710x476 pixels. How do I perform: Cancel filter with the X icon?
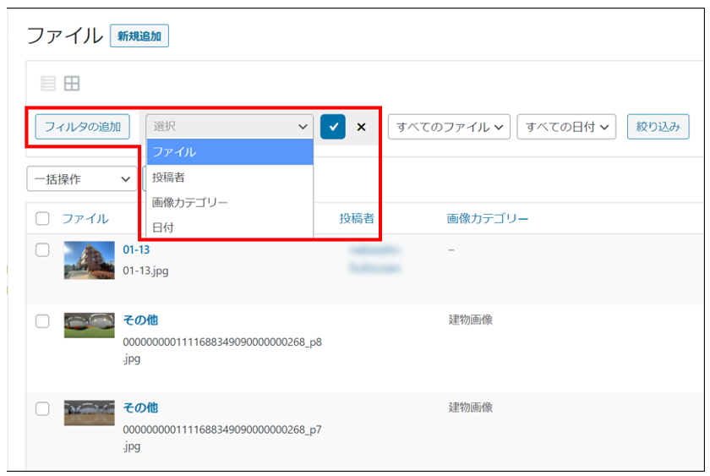[361, 127]
